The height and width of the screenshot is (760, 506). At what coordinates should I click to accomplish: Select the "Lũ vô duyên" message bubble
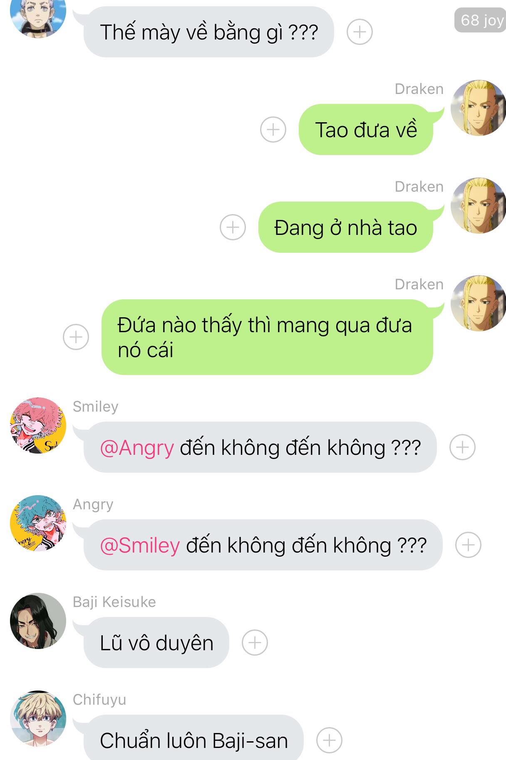[x=156, y=643]
